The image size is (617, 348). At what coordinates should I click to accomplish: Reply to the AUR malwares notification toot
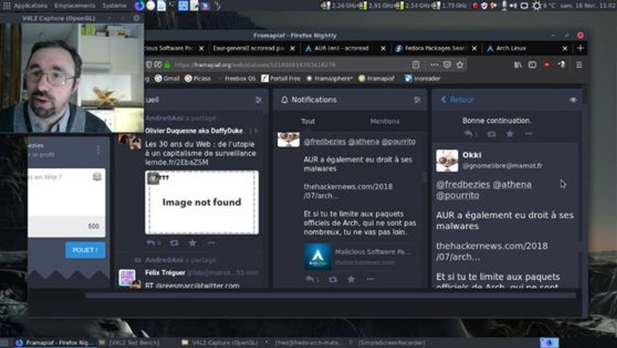coord(311,279)
